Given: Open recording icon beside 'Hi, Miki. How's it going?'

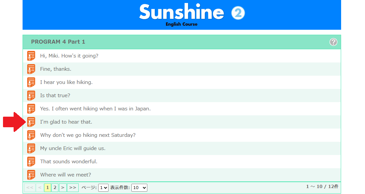Looking at the screenshot, I should point(31,56).
